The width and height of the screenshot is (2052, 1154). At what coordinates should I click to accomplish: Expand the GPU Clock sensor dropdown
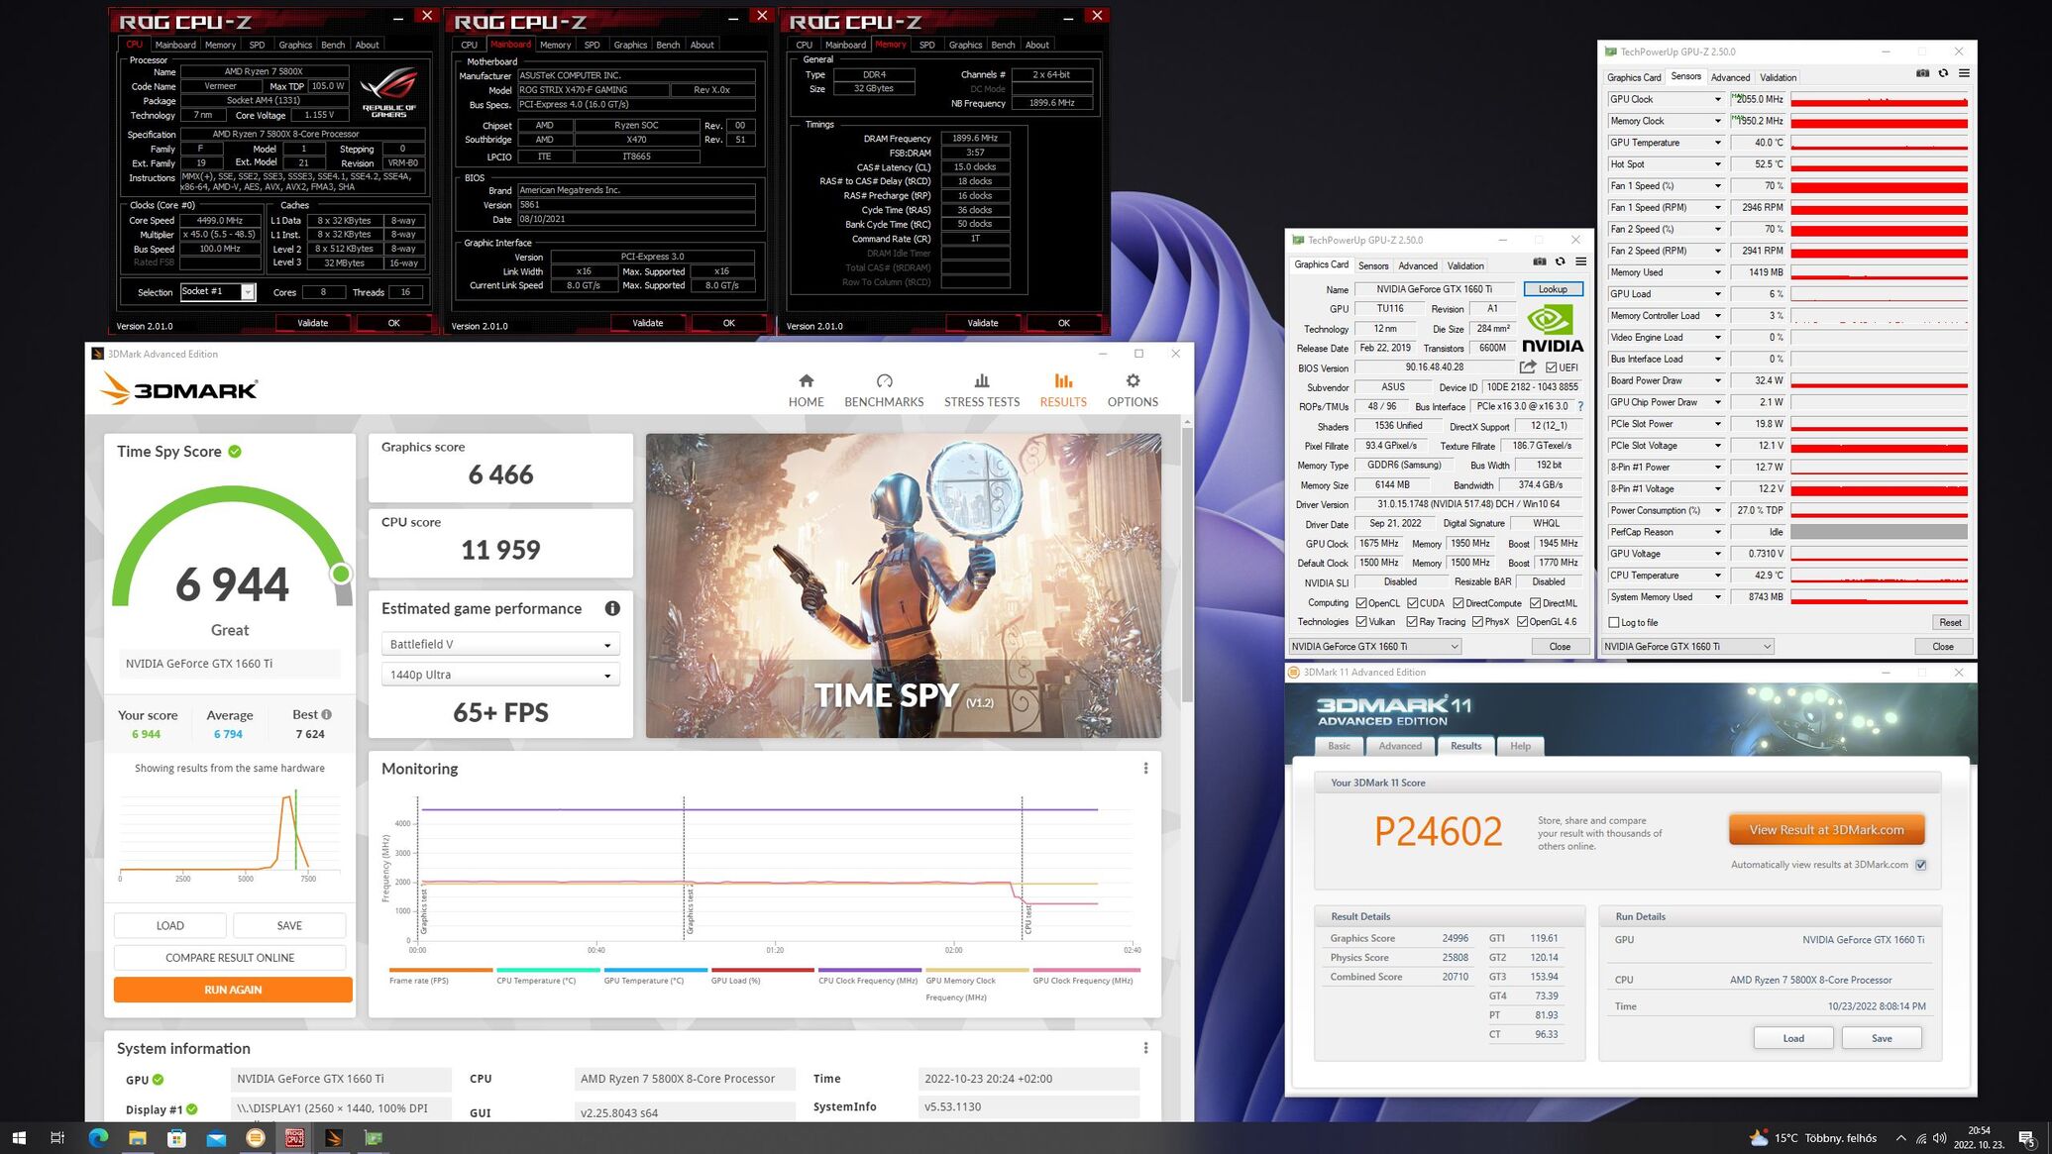tap(1717, 99)
